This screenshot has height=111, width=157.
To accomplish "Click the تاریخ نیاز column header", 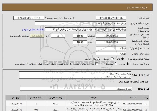I will pyautogui.click(x=16, y=98).
